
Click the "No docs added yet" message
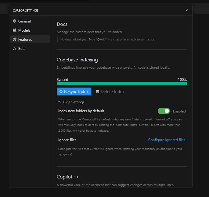tap(108, 40)
